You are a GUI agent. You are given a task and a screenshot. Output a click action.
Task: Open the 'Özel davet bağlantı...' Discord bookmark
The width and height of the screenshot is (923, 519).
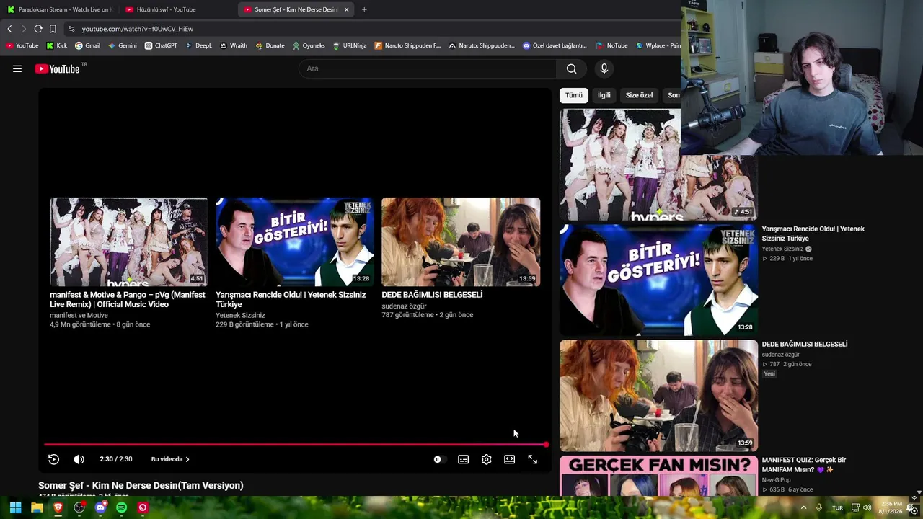tap(555, 45)
